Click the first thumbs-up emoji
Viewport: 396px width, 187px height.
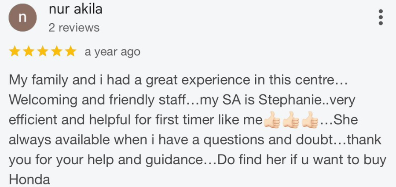point(271,120)
